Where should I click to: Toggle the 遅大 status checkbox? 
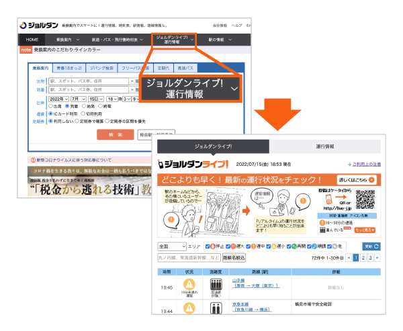click(228, 246)
